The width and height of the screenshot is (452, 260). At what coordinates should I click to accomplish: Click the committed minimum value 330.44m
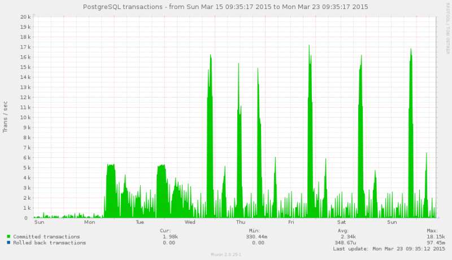click(x=257, y=237)
